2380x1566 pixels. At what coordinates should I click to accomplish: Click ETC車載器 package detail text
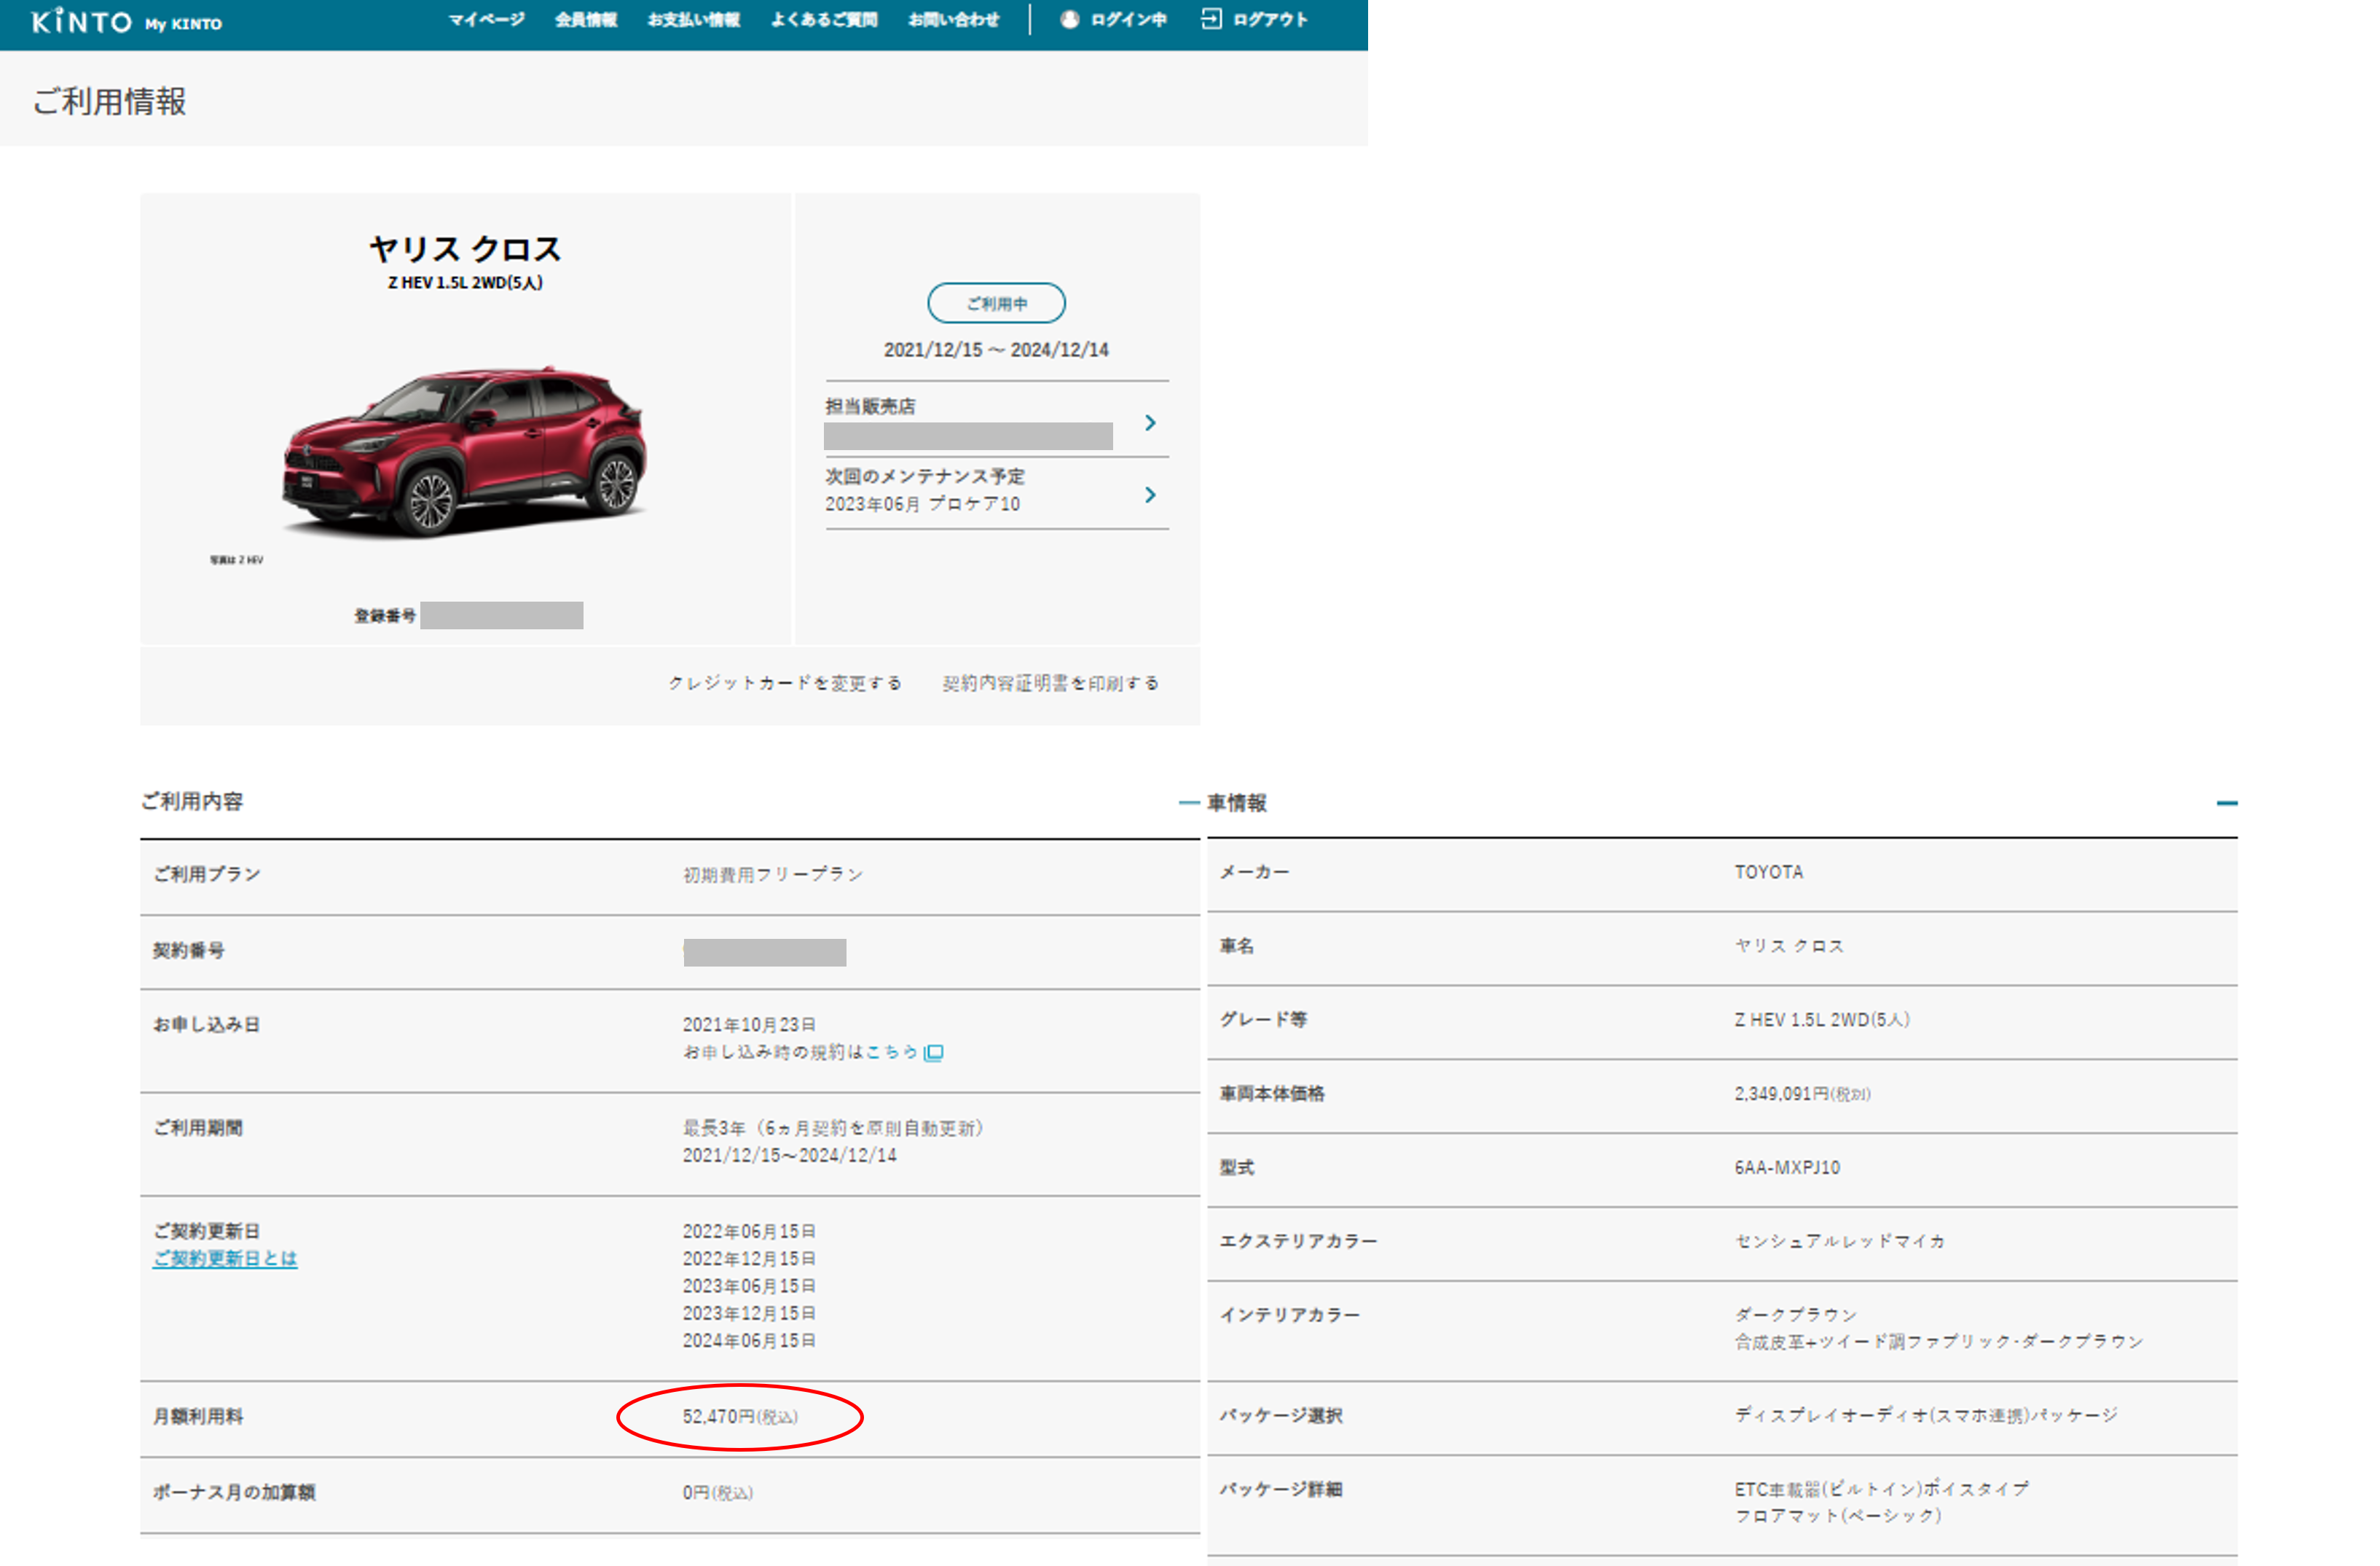1880,1489
